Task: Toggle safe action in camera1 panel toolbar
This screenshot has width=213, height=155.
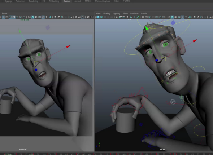Action: pos(21,17)
